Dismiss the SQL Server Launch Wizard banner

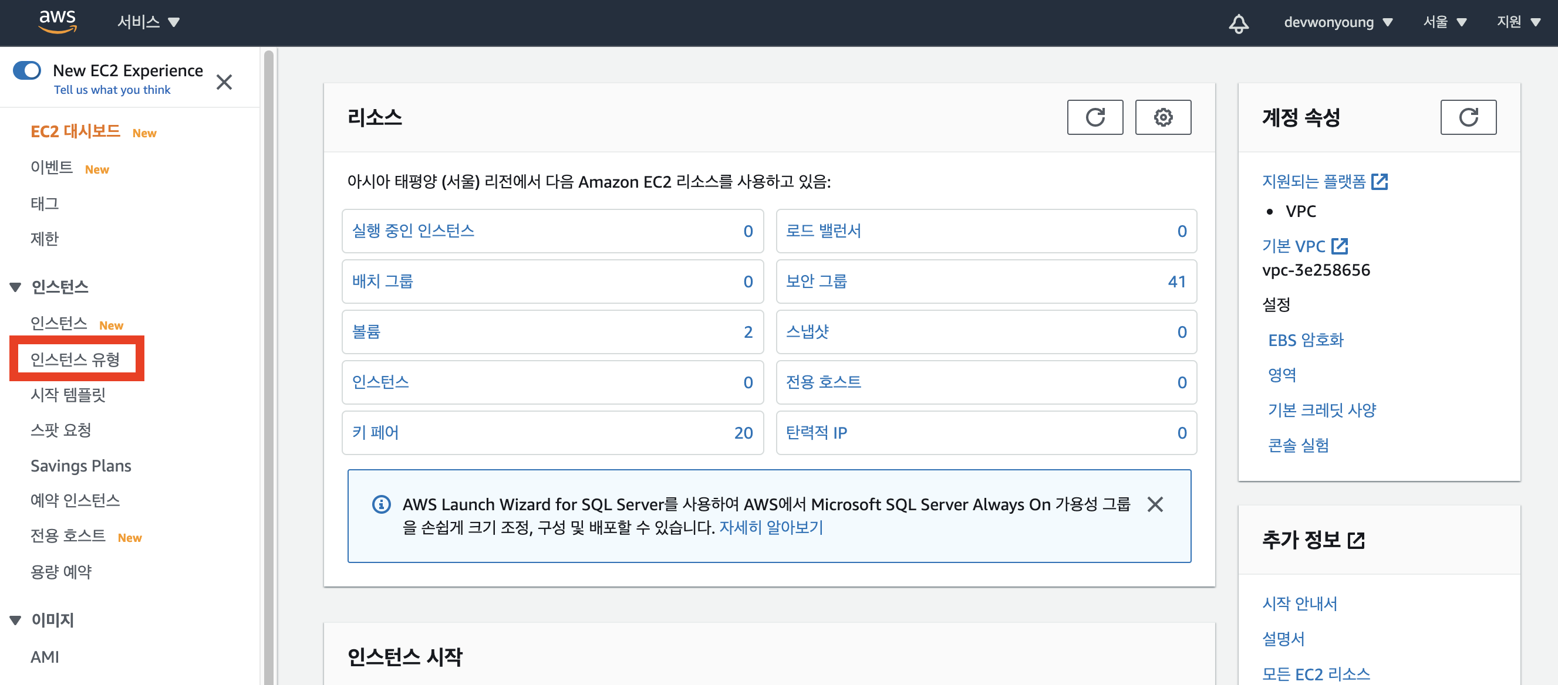pos(1155,504)
